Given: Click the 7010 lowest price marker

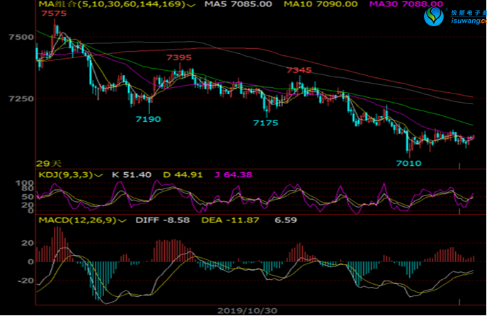Looking at the screenshot, I should click(409, 163).
